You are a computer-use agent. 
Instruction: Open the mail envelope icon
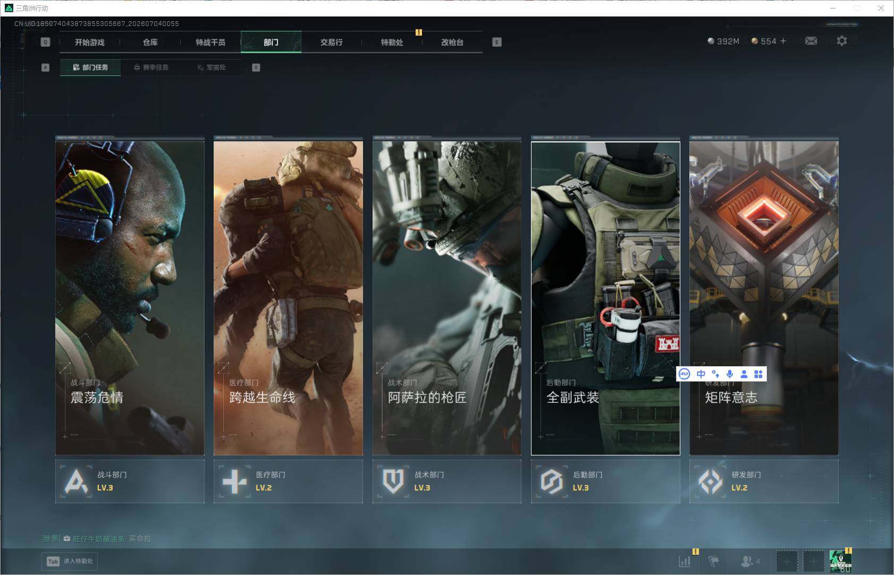[x=811, y=41]
